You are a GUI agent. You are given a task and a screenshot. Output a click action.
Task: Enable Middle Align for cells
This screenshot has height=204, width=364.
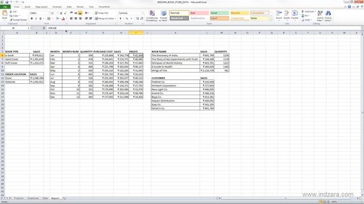[x=76, y=13]
